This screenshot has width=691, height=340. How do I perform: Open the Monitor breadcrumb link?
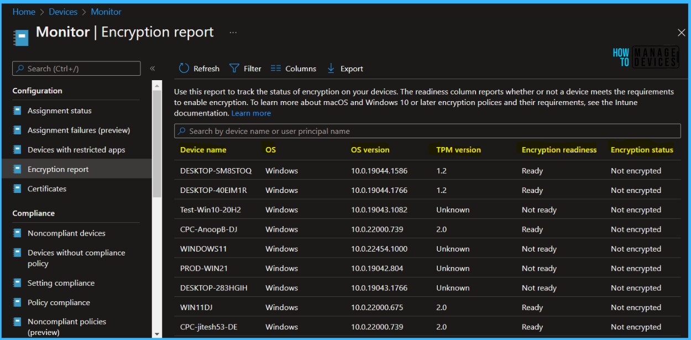(x=106, y=12)
